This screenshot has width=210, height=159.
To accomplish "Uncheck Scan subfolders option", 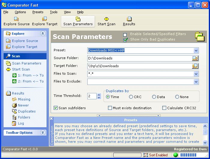I will (x=55, y=108).
